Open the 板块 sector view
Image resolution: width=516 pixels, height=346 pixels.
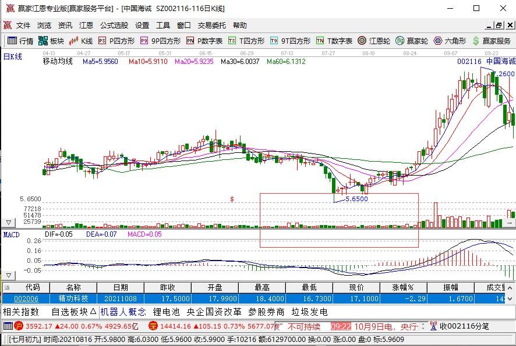51,41
